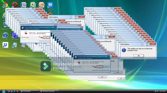The height and width of the screenshot is (93, 167).
Task: Click the red toolbox icon in upper-left UAC dialog
Action: click(26, 33)
